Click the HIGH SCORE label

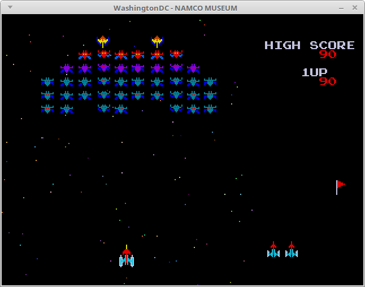tap(310, 45)
